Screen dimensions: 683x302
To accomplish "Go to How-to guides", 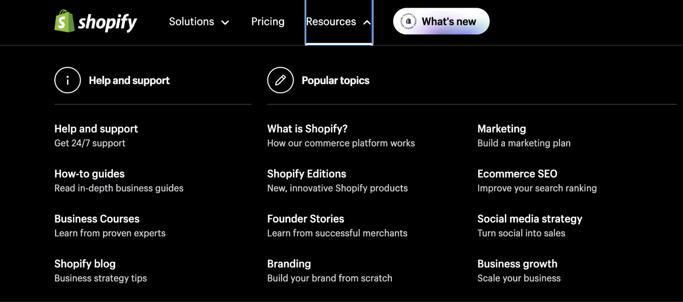I will [x=89, y=174].
